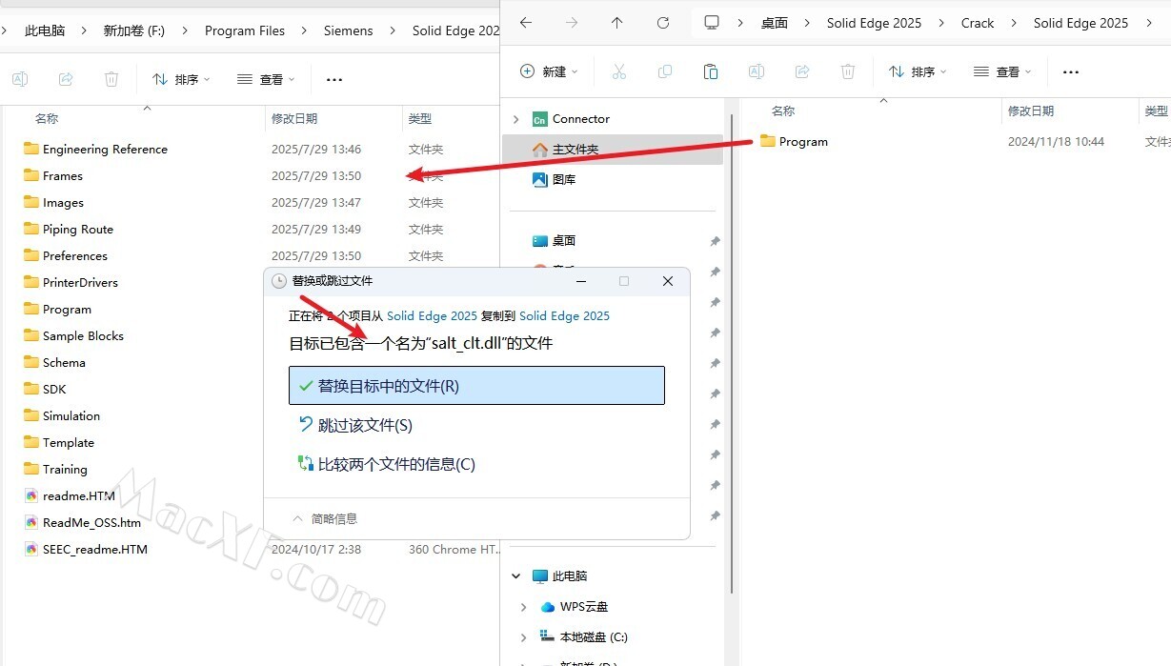The image size is (1171, 666).
Task: Expand the WPS云盘 tree node
Action: tap(523, 607)
